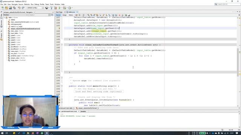Click the Uncomment icon in editor toolbar
The width and height of the screenshot is (241, 135).
tap(129, 15)
